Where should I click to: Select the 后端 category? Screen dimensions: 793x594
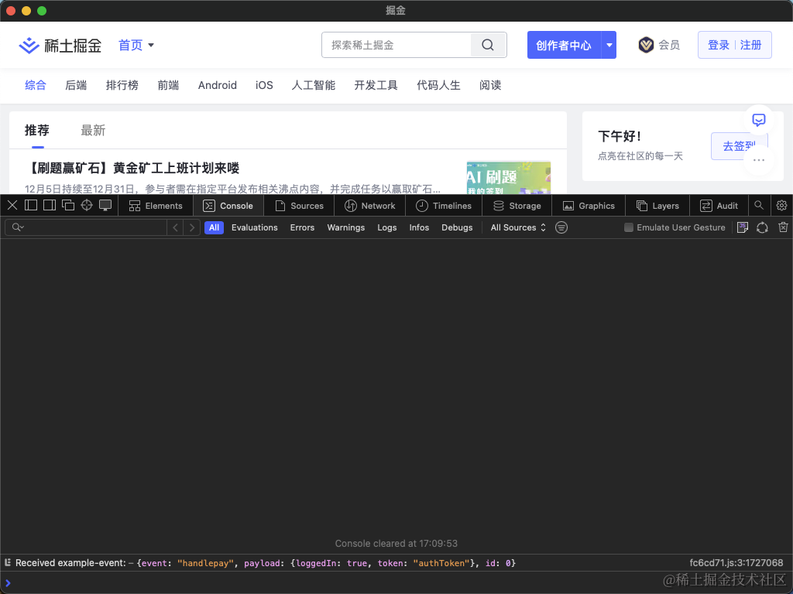click(x=76, y=85)
